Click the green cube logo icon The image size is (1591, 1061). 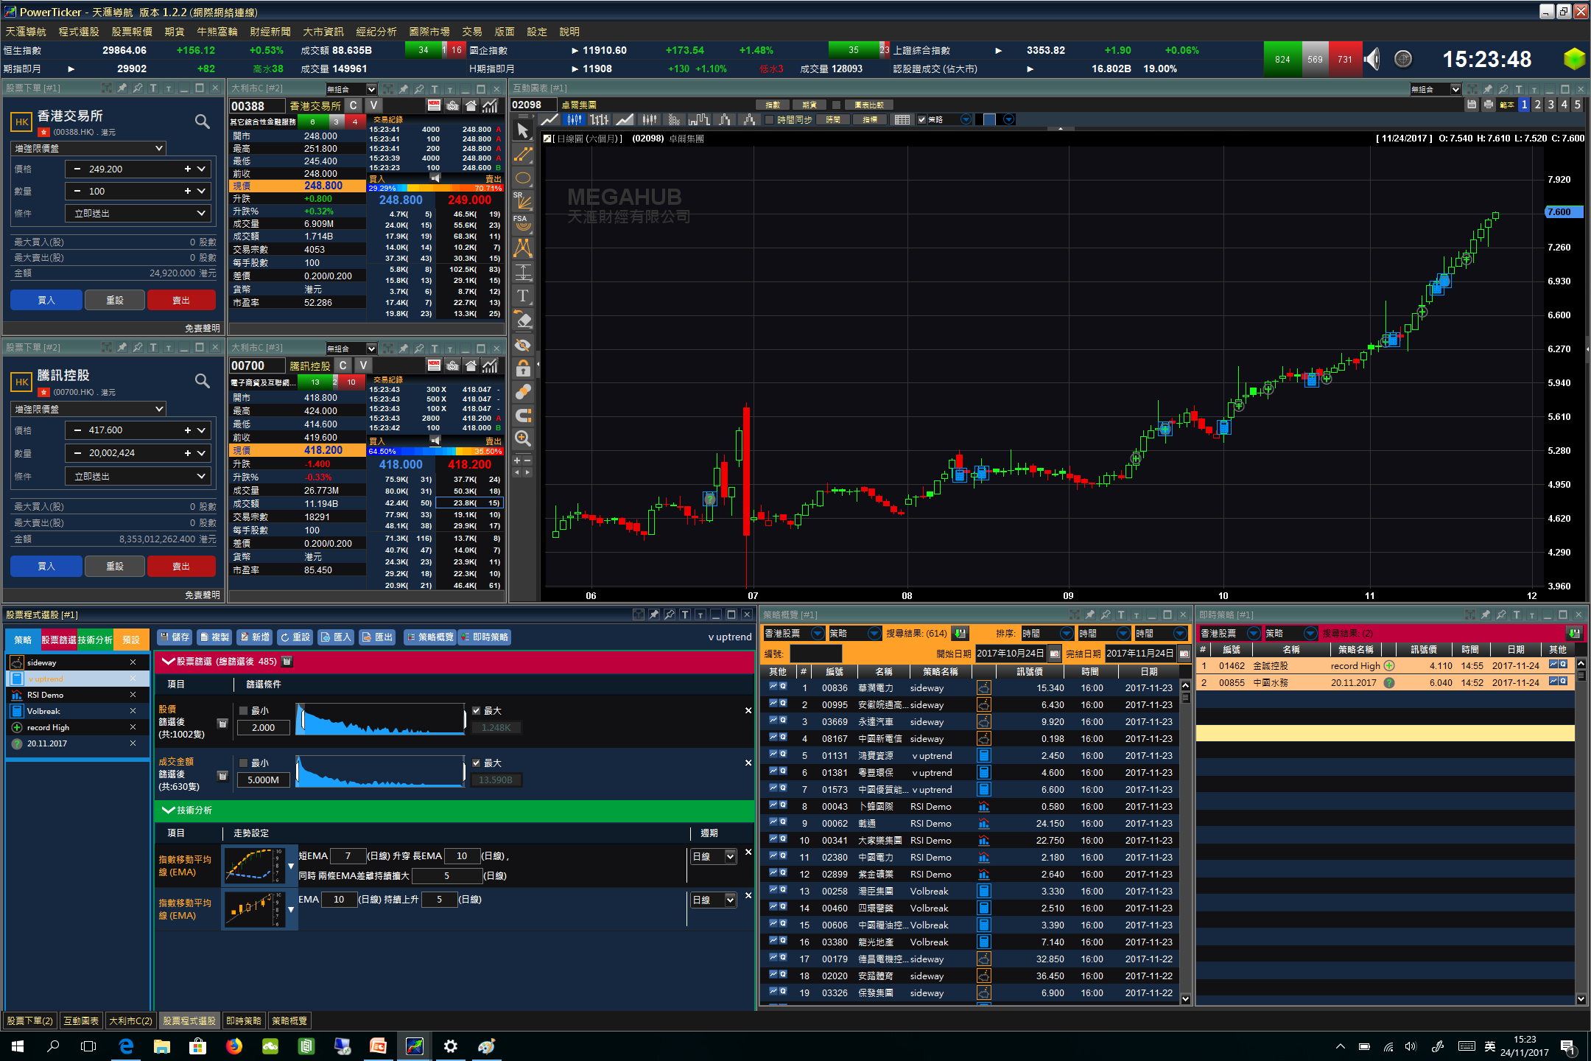click(1574, 59)
